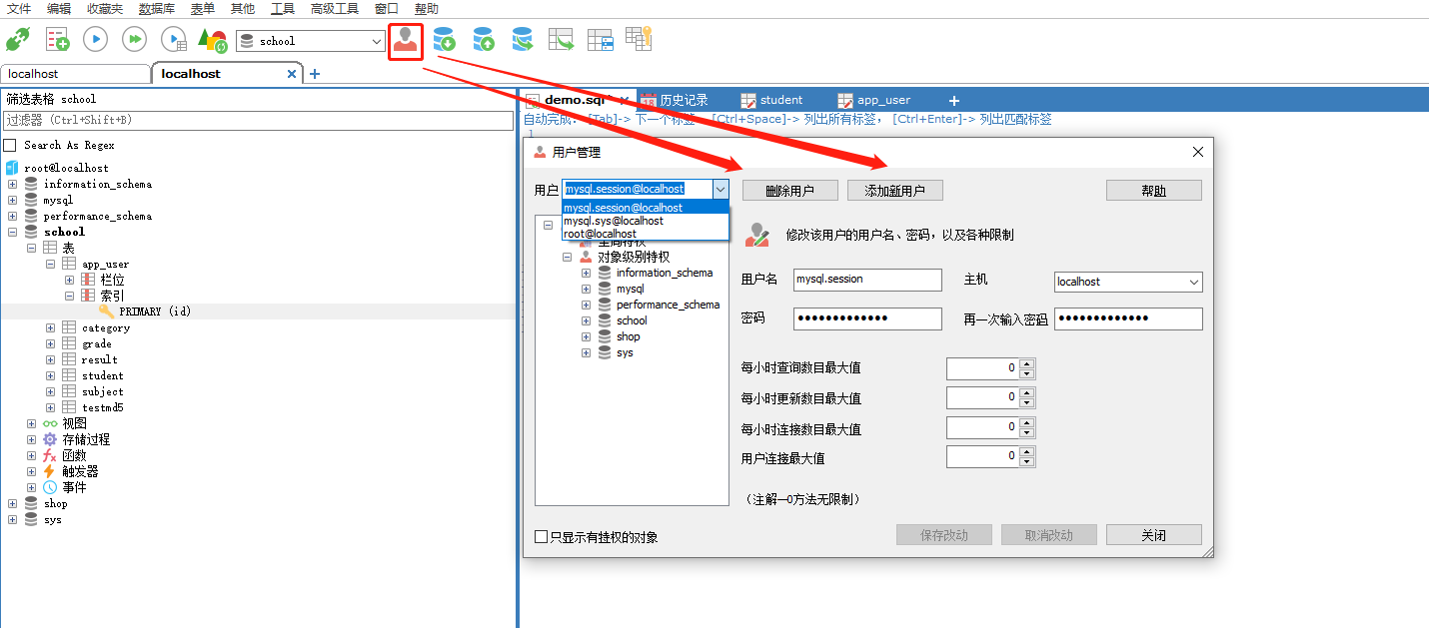Click the lightning icon next to 触发器

coord(50,471)
